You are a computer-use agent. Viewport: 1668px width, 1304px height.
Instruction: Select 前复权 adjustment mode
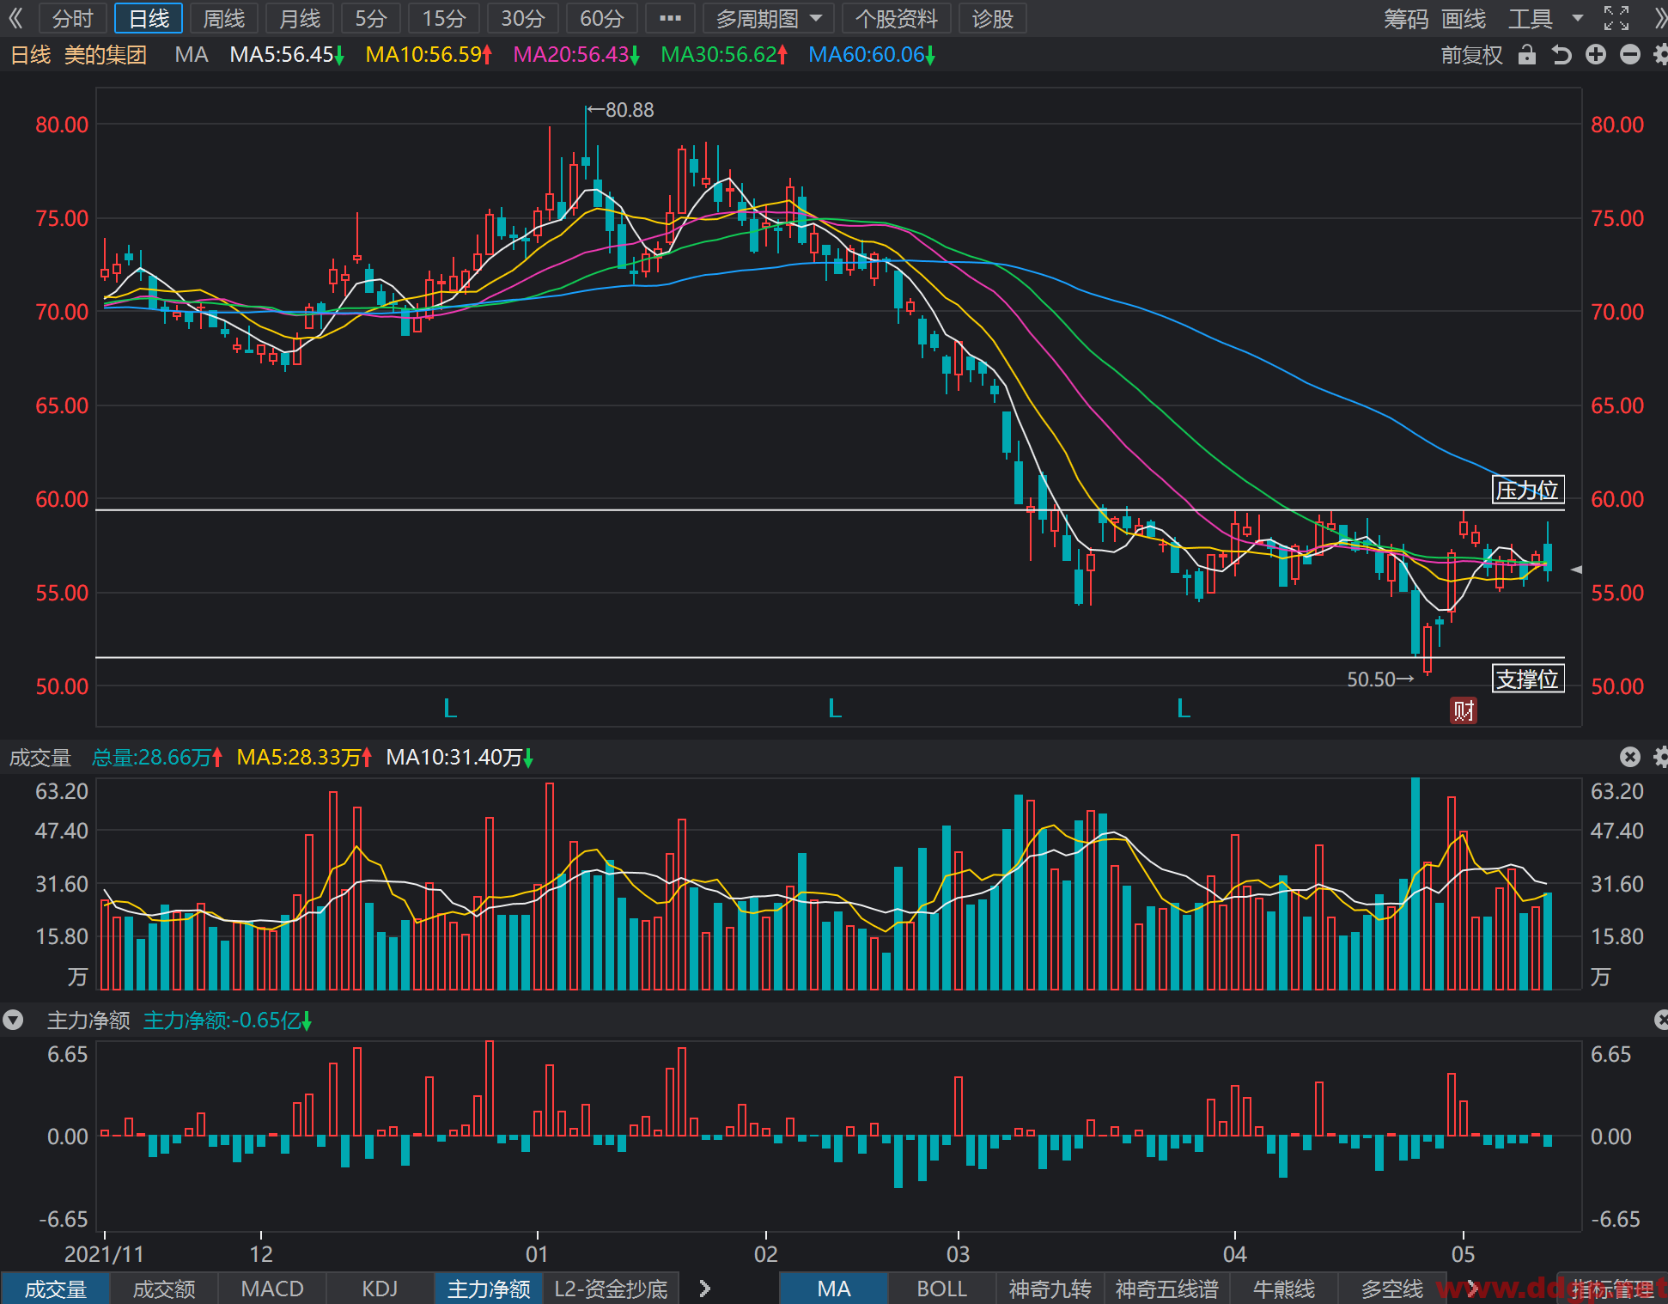(1471, 55)
